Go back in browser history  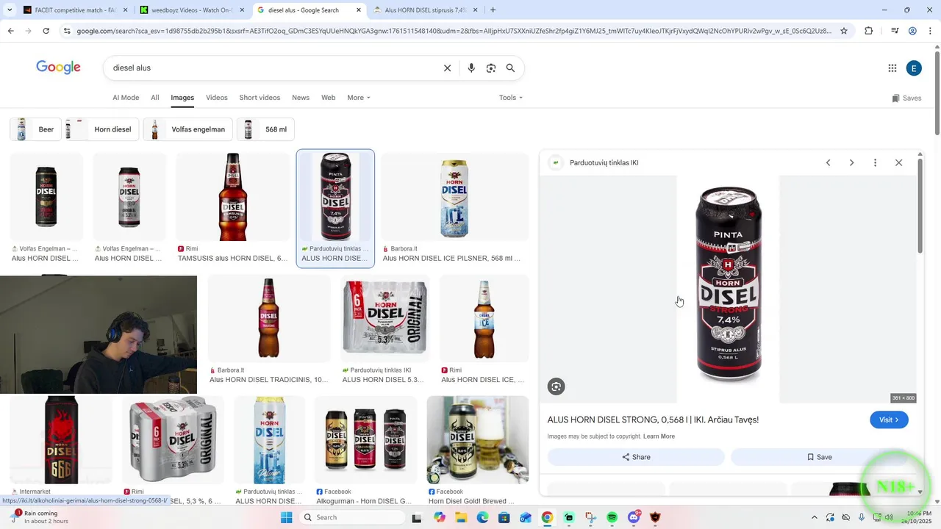(10, 31)
